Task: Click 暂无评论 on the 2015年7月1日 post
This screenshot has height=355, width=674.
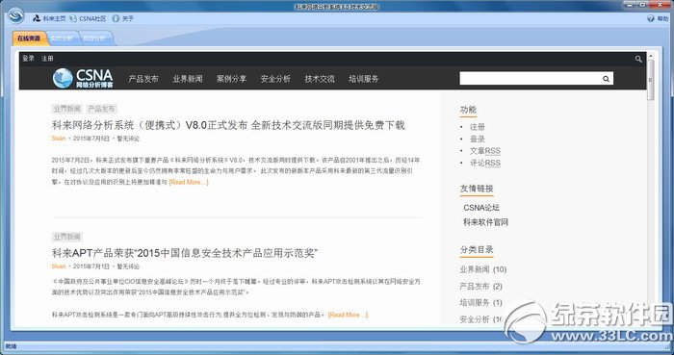Action: tap(128, 266)
